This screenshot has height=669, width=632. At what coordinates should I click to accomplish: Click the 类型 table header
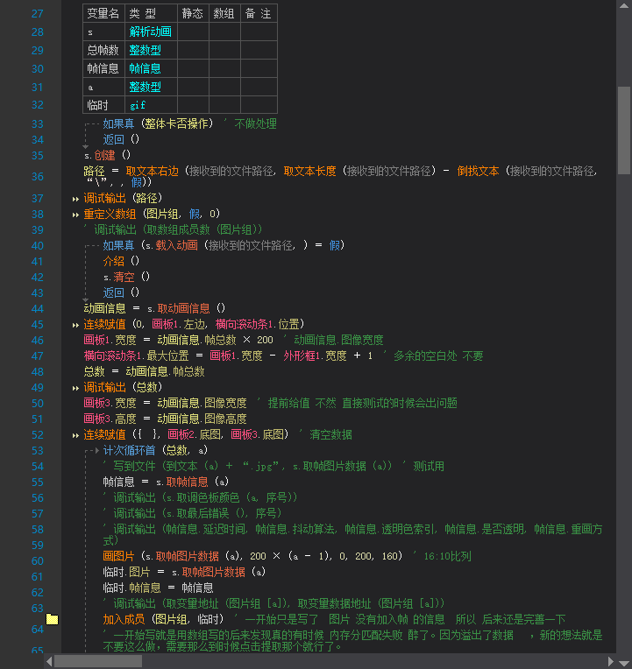point(151,14)
